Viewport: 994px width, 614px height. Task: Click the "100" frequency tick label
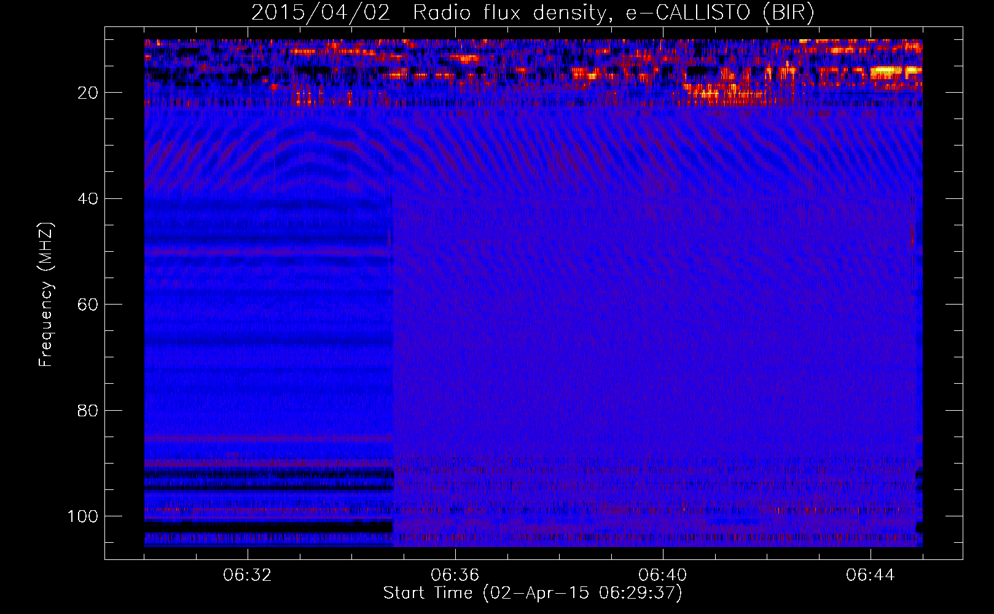tap(83, 516)
